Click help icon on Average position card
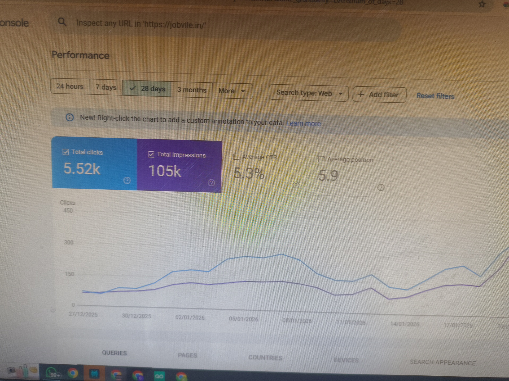Image resolution: width=509 pixels, height=381 pixels. click(x=381, y=188)
